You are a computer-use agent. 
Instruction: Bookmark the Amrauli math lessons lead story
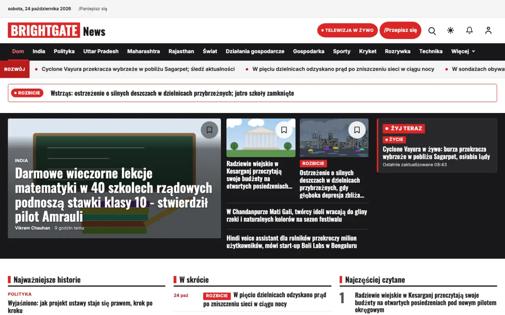(210, 130)
